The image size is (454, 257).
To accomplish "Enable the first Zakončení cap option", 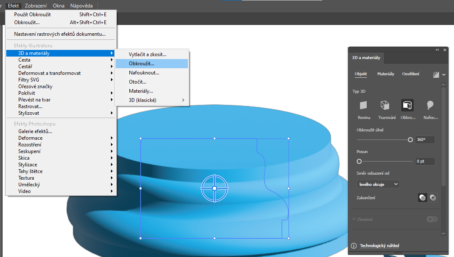I will click(422, 198).
